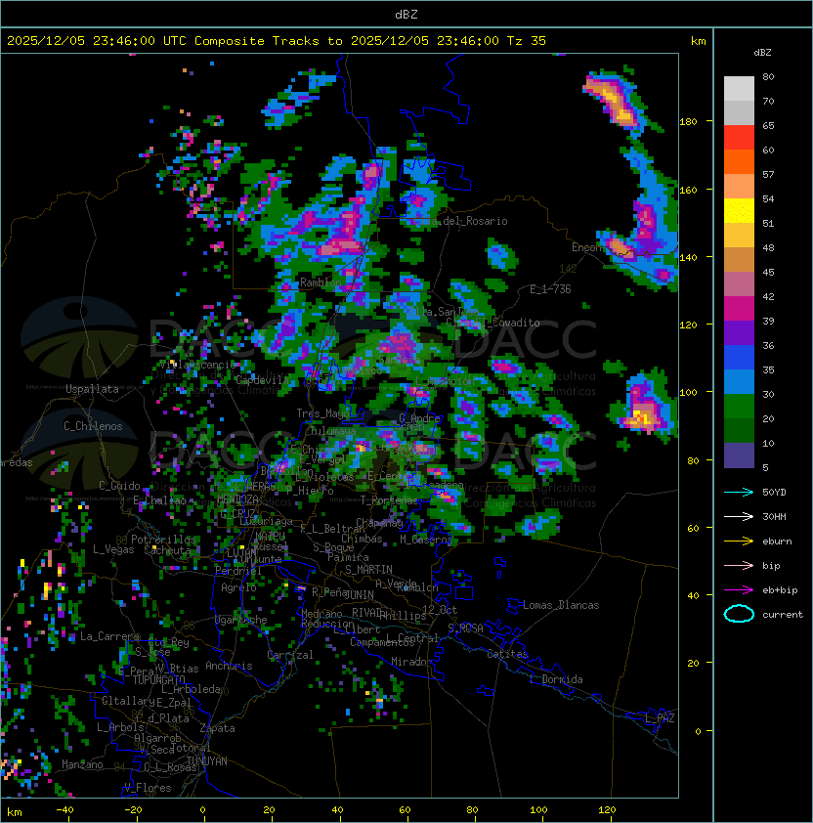813x823 pixels.
Task: Pick the red swatch below 65
Action: tap(739, 138)
